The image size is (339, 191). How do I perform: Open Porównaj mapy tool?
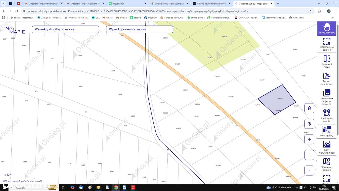[327, 62]
